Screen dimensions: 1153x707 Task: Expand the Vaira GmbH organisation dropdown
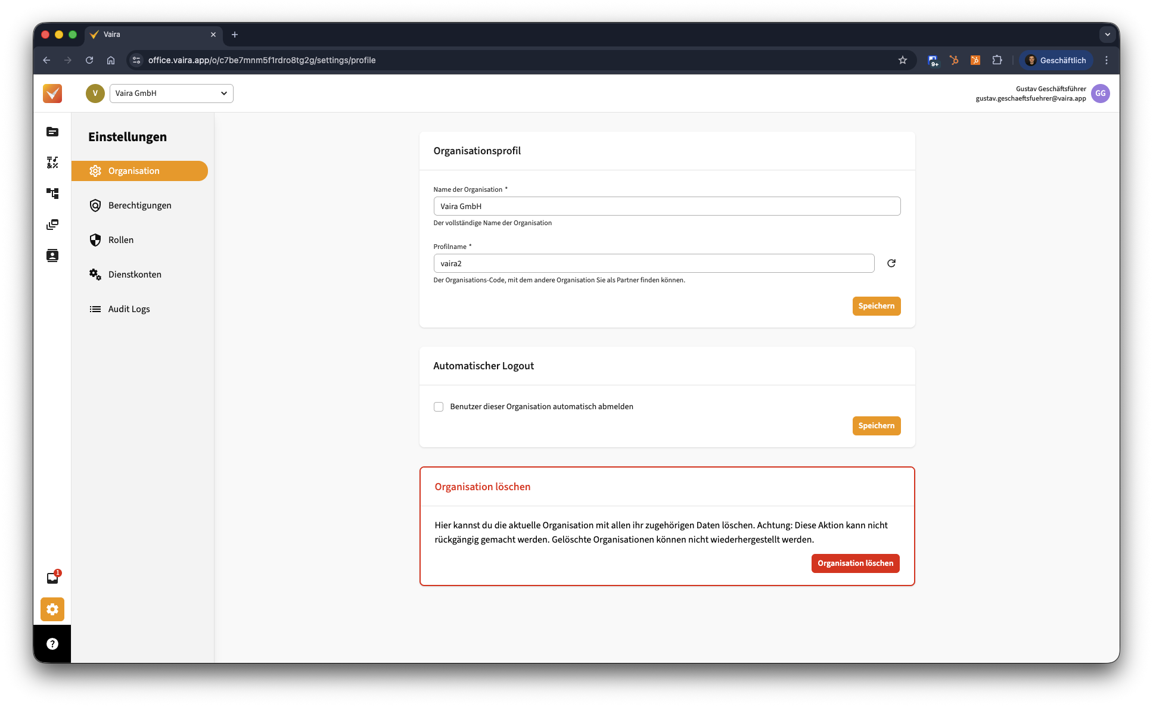click(x=171, y=94)
